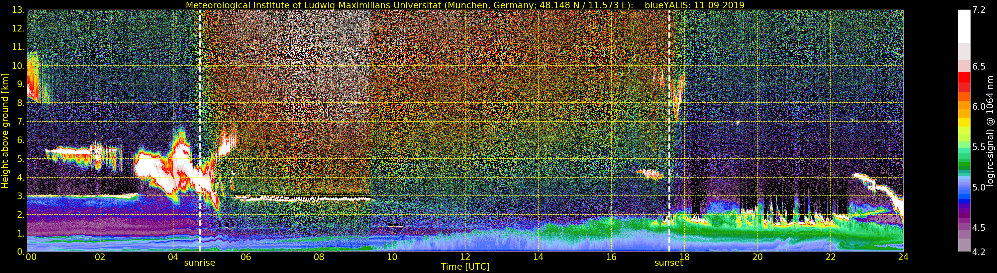The width and height of the screenshot is (997, 273).
Task: Click the colorbar tick label 6.0
Action: pos(979,107)
